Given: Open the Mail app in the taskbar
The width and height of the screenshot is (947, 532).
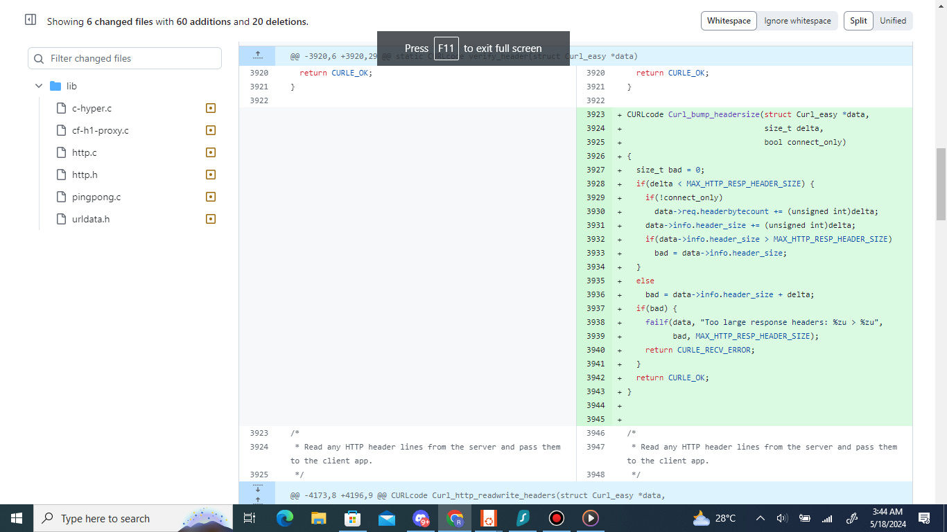Looking at the screenshot, I should 386,518.
